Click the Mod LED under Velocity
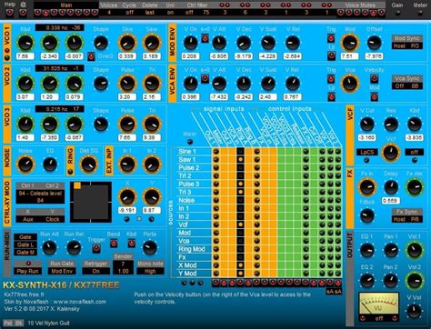 pyautogui.click(x=375, y=96)
